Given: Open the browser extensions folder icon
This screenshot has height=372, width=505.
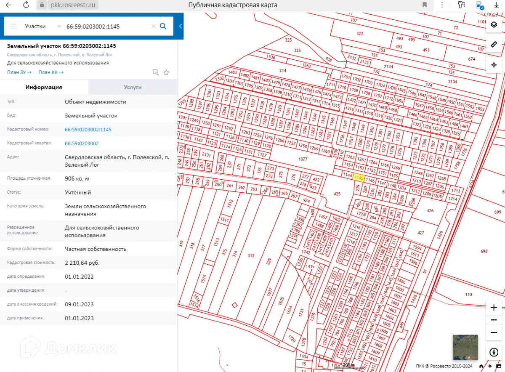Looking at the screenshot, I should 462,5.
